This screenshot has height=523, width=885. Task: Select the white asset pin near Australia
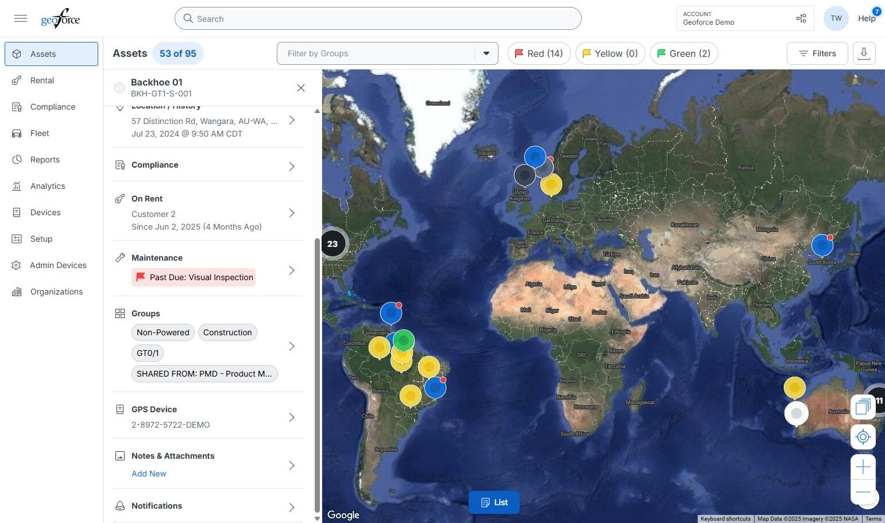(797, 414)
